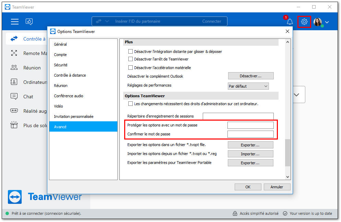This screenshot has height=222, width=341.
Task: Click the Options TeamViewer dialog icon
Action: point(53,31)
